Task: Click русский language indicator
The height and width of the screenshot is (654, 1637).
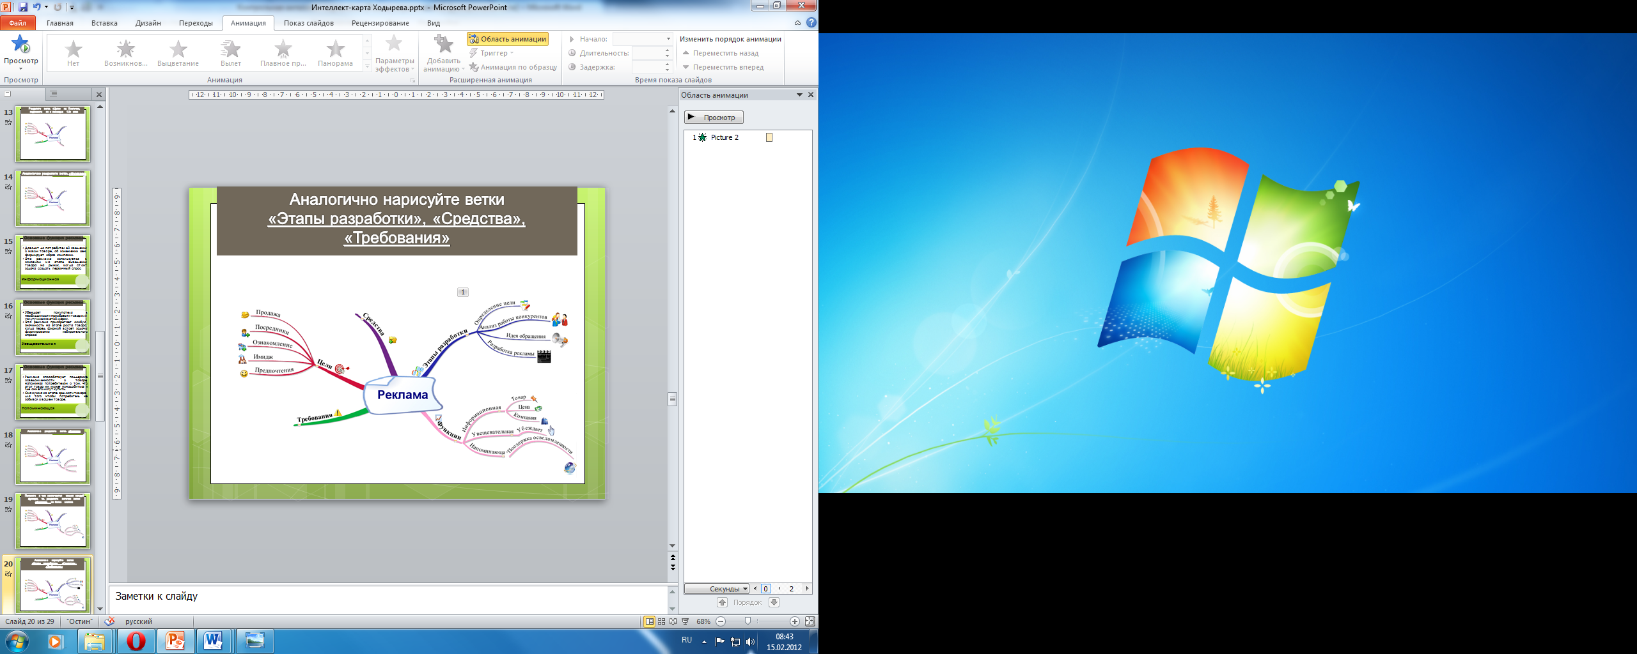Action: [x=139, y=621]
